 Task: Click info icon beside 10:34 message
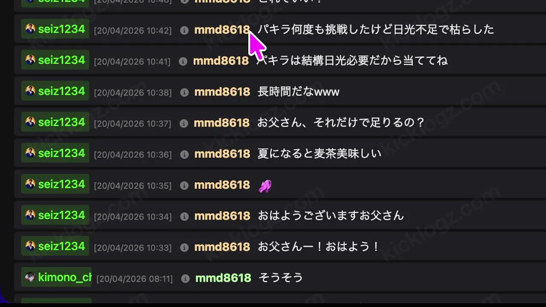pyautogui.click(x=184, y=217)
